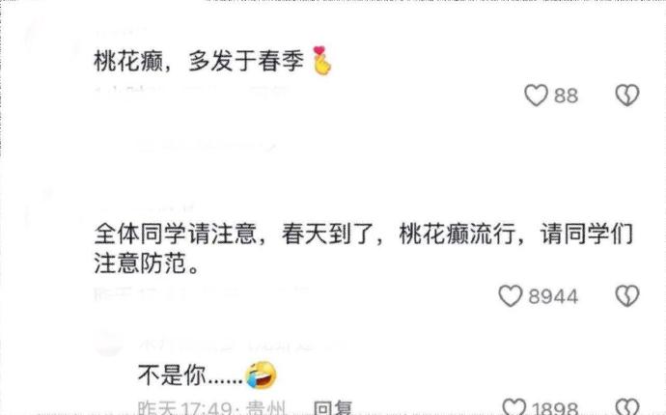Image resolution: width=666 pixels, height=415 pixels.
Task: Like the 不是你 reply with heart icon
Action: (x=513, y=407)
